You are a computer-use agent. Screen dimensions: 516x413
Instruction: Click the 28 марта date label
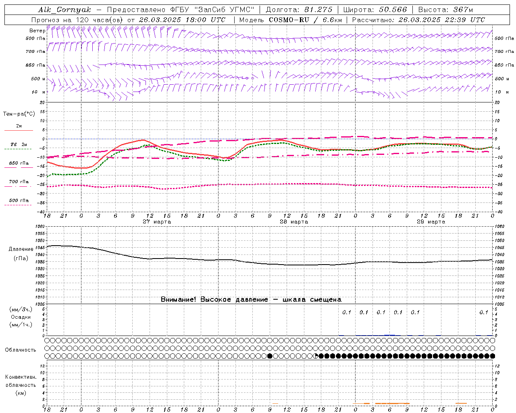tap(294, 222)
